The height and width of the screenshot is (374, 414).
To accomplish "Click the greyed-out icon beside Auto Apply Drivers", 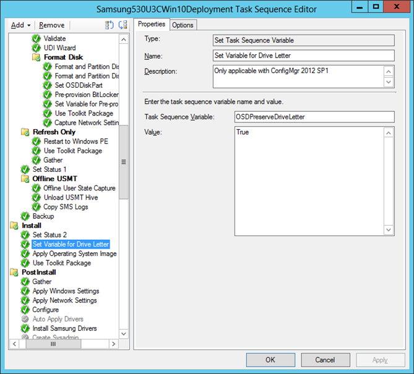I will click(x=25, y=319).
